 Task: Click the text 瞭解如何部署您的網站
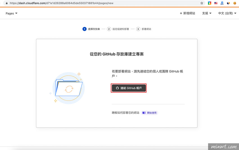pyautogui.click(x=125, y=113)
